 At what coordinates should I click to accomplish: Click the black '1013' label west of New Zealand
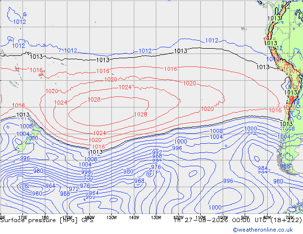click(x=23, y=115)
